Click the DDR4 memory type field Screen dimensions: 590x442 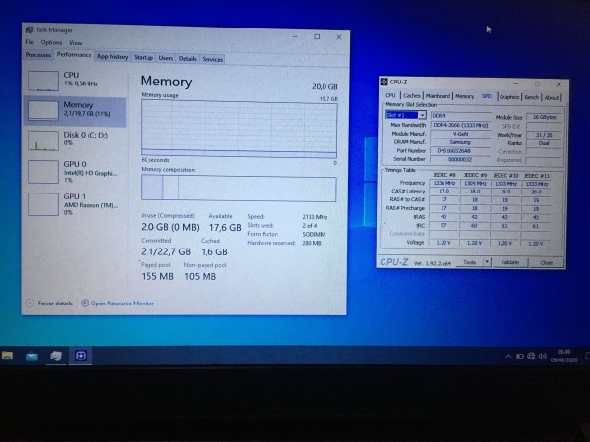pos(460,116)
